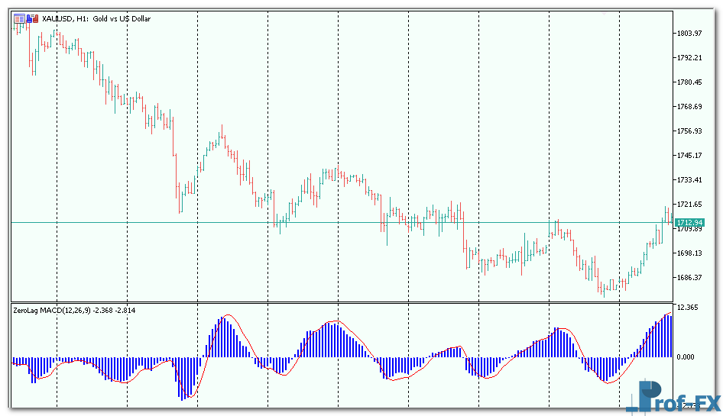Screen dimensions: 723x416
Task: Click the 0.000 level of MACD scale
Action: [x=686, y=356]
